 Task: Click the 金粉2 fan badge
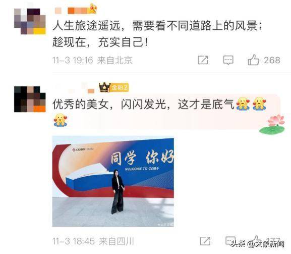[120, 87]
